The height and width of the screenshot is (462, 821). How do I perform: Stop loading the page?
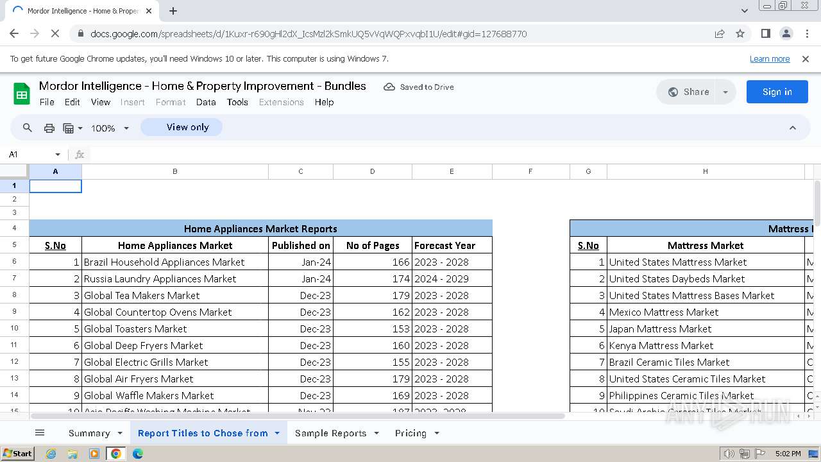coord(55,33)
